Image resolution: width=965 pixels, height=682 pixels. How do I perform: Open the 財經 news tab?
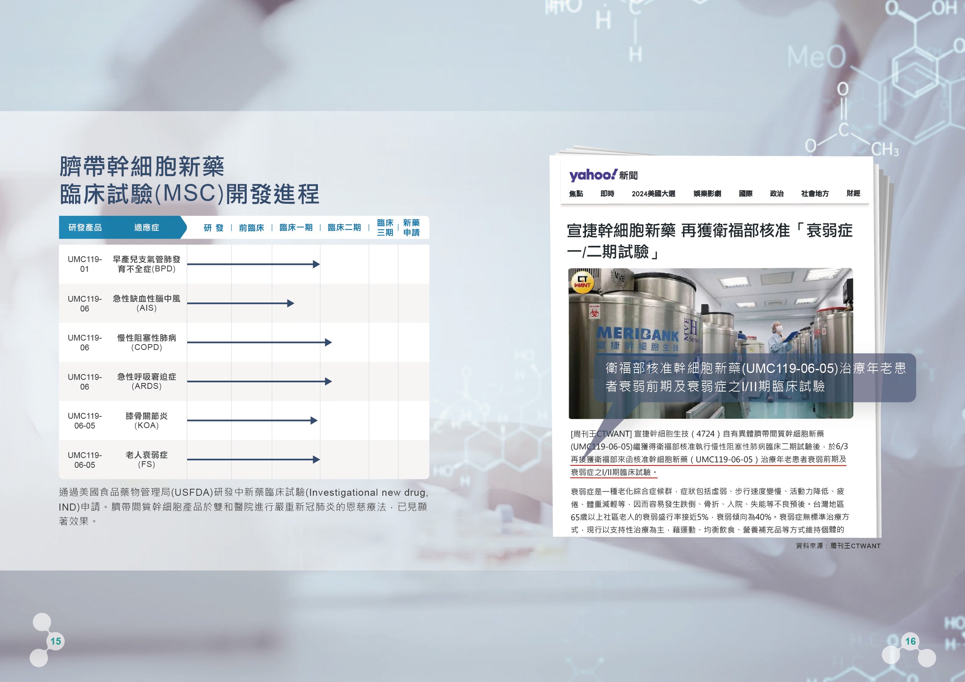(853, 193)
